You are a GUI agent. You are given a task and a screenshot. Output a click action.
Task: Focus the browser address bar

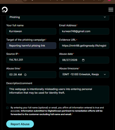coord(63,1)
